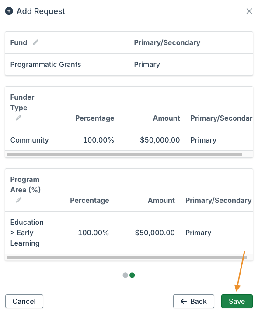
Task: Click the plus icon beside Add Request
Action: tap(9, 11)
